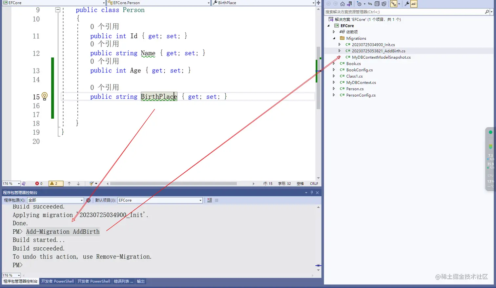496x288 pixels.
Task: Switch to first 开发者 PowerShell tab
Action: [x=57, y=281]
